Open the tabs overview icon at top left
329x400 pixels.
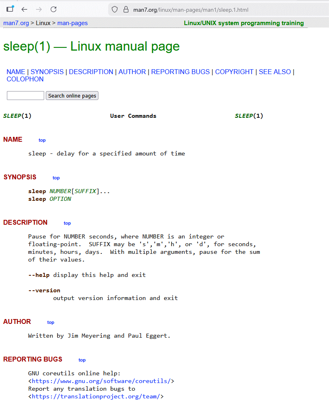coord(10,9)
